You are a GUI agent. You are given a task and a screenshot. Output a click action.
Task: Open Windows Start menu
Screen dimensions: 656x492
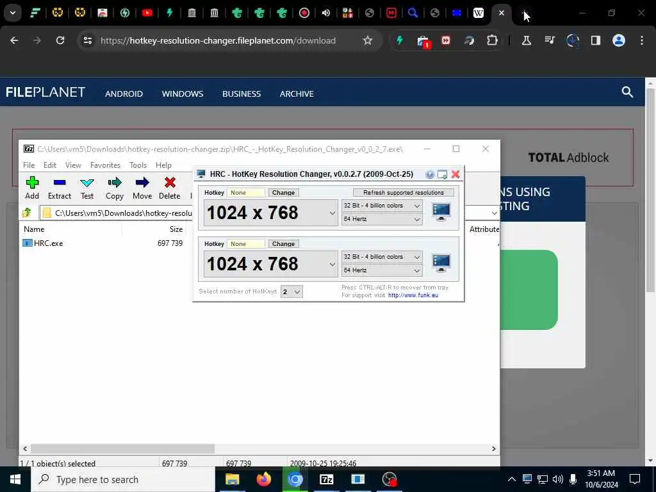15,479
